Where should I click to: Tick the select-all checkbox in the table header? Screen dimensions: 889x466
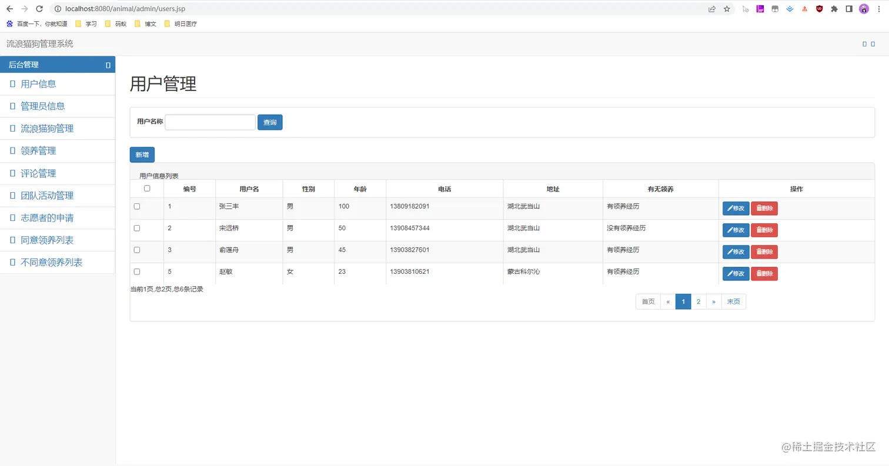pyautogui.click(x=147, y=188)
